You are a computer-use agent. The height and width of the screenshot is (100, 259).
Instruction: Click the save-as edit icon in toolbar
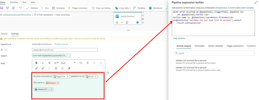pyautogui.click(x=8, y=8)
